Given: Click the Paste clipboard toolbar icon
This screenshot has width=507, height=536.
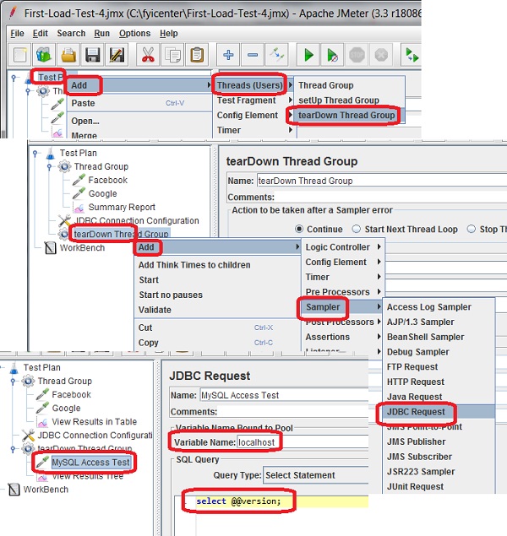Looking at the screenshot, I should tap(197, 55).
